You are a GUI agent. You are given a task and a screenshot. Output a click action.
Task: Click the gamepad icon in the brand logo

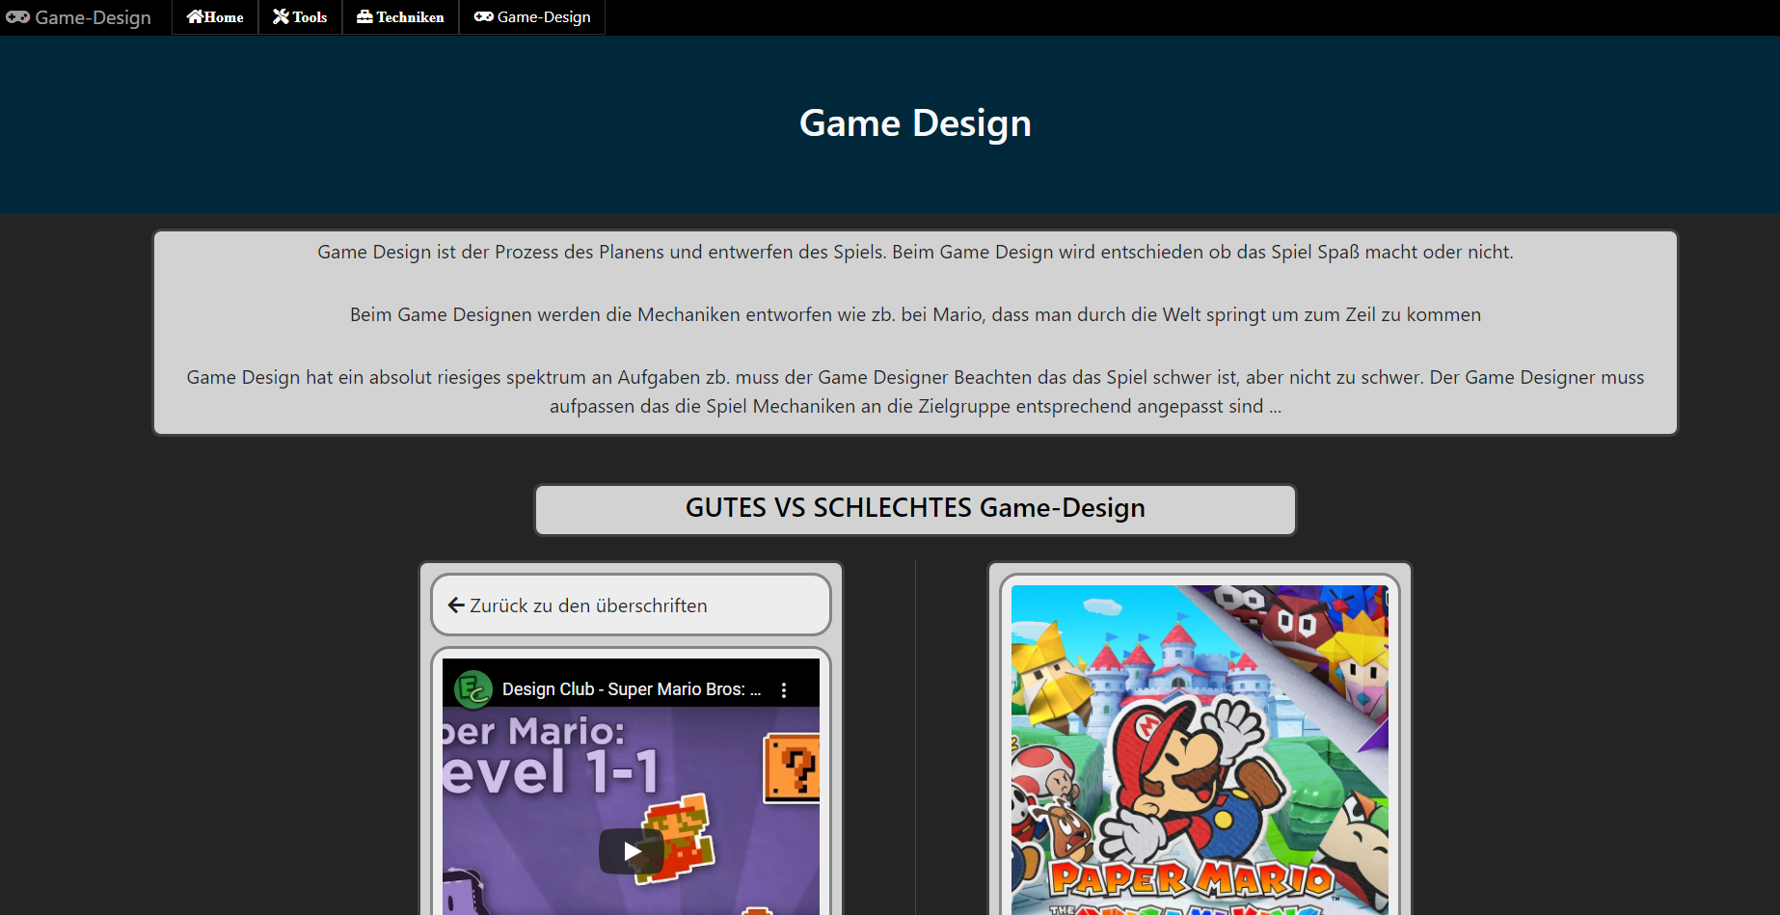(17, 17)
